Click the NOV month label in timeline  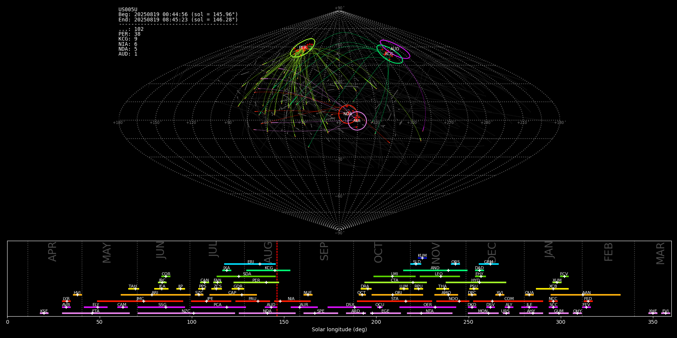click(x=436, y=253)
